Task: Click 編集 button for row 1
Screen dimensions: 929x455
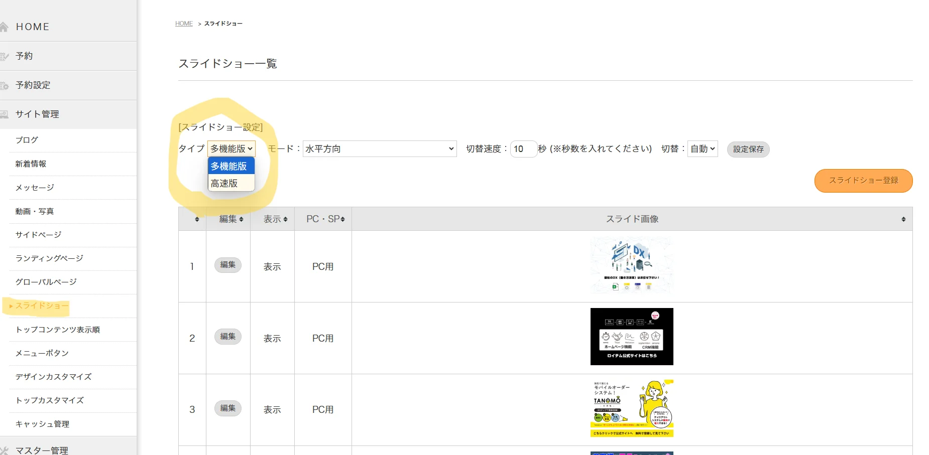Action: tap(228, 265)
